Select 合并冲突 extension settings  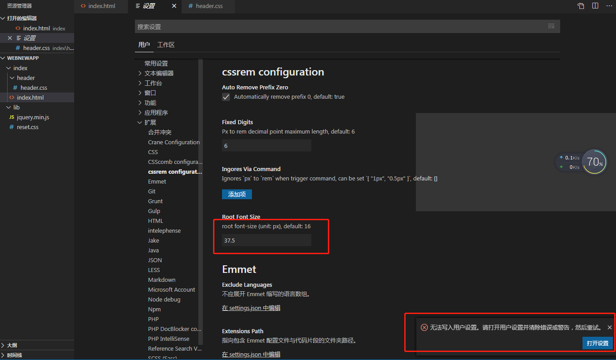point(159,132)
